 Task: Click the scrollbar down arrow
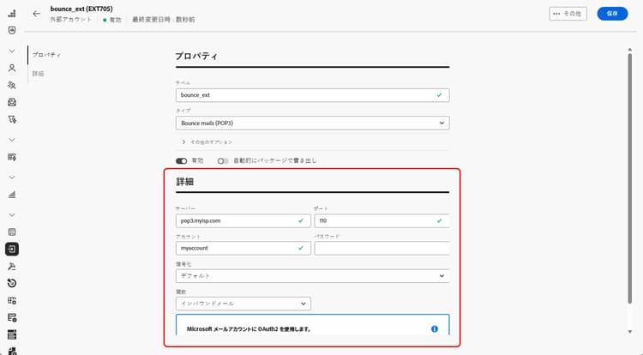click(630, 332)
